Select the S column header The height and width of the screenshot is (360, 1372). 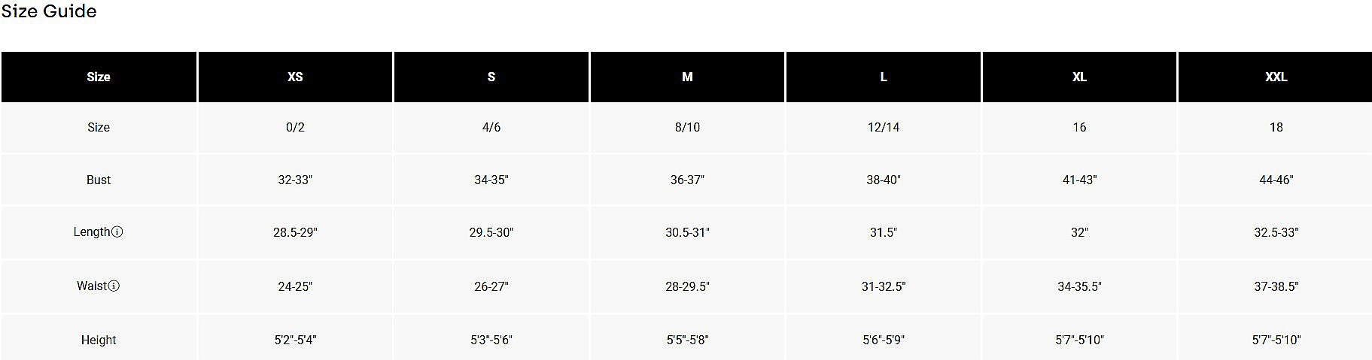click(x=491, y=77)
